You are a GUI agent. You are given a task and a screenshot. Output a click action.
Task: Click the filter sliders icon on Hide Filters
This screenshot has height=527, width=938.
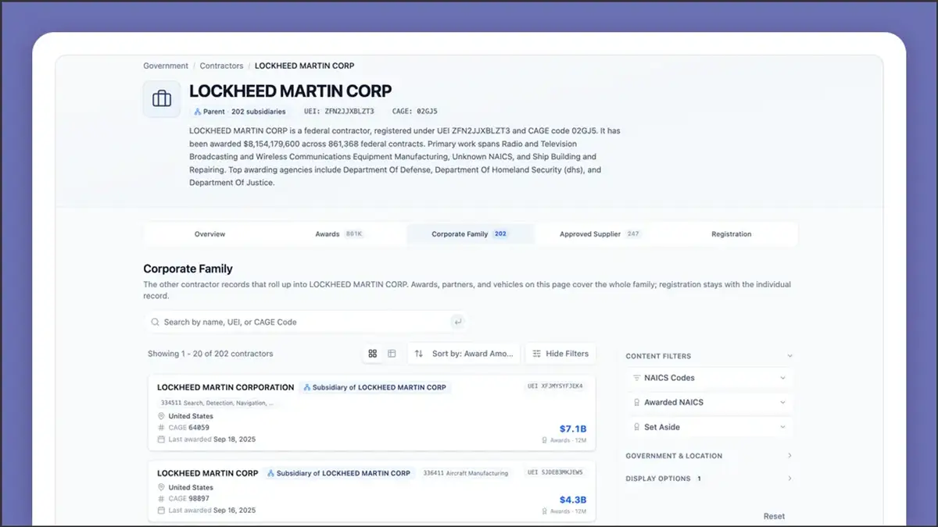[536, 354]
